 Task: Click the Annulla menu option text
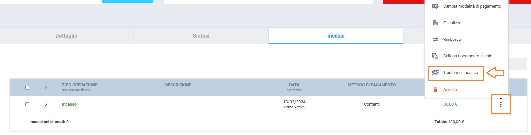pyautogui.click(x=450, y=90)
